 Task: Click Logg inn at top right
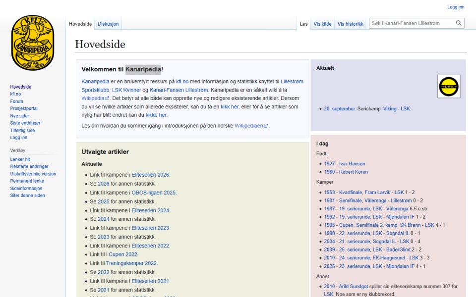tap(456, 7)
